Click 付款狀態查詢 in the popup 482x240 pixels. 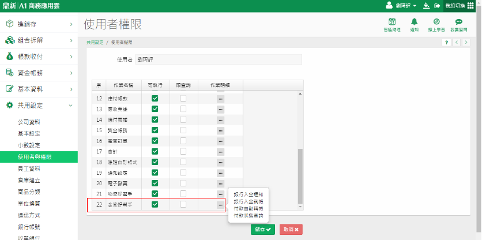pos(248,216)
